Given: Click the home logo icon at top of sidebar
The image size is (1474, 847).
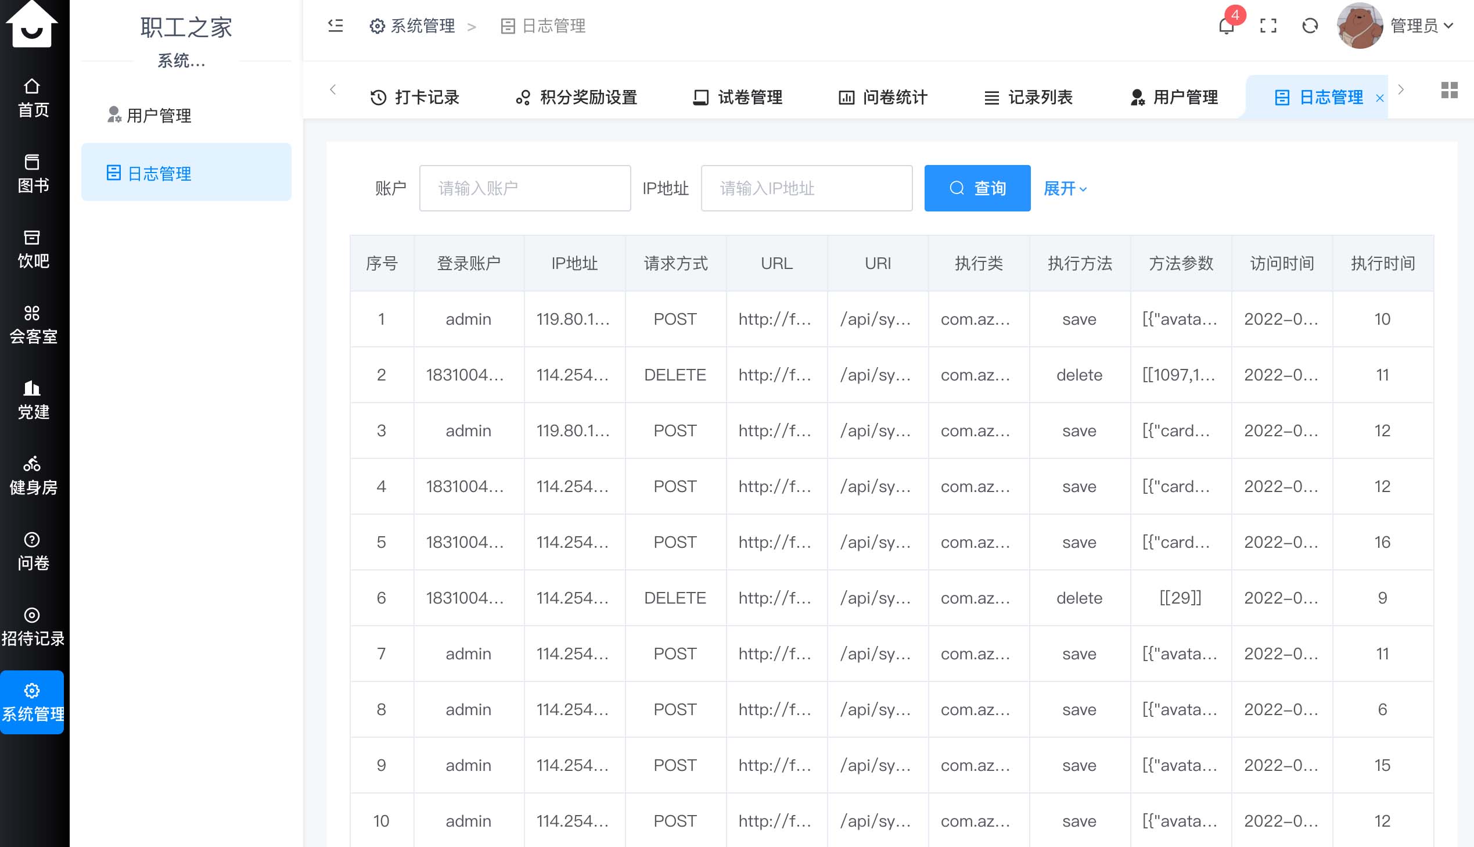Looking at the screenshot, I should pyautogui.click(x=32, y=24).
